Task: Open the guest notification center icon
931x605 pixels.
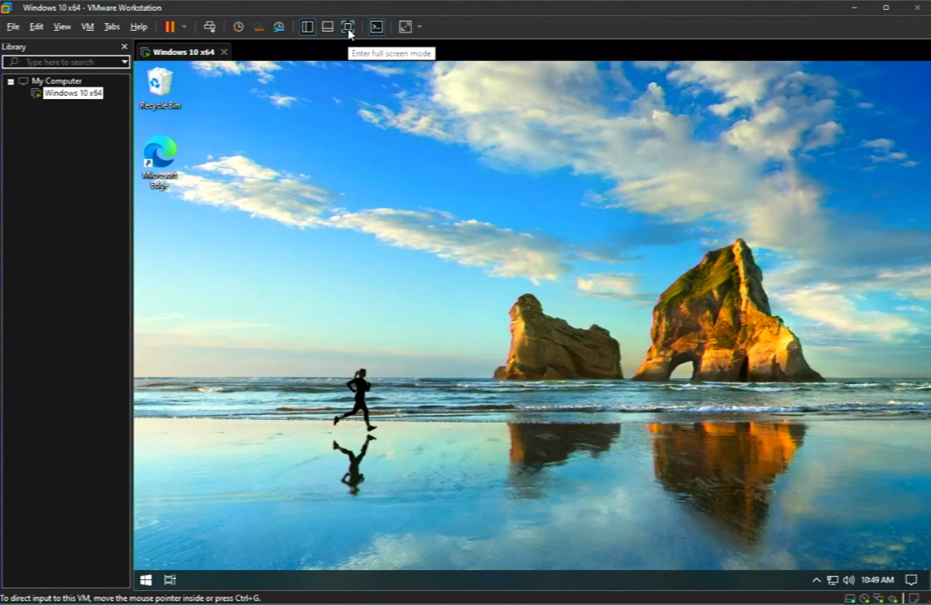Action: (911, 580)
